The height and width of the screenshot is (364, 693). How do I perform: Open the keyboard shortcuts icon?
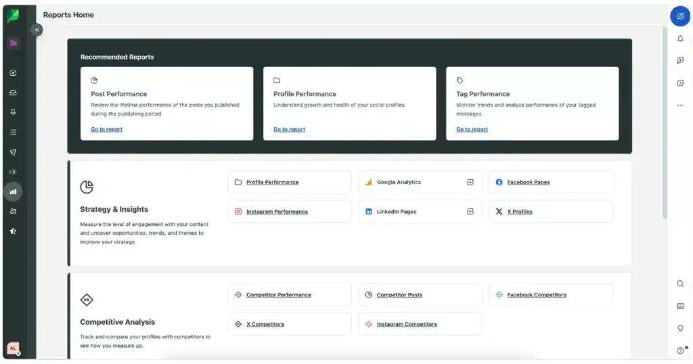(x=680, y=306)
